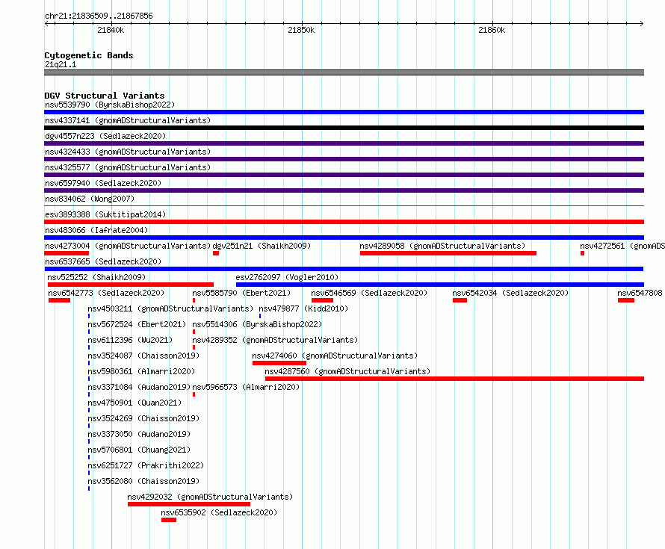Image resolution: width=665 pixels, height=549 pixels.
Task: Open nsv4289352 (gnomADStructuralVariants) label
Action: 275,340
